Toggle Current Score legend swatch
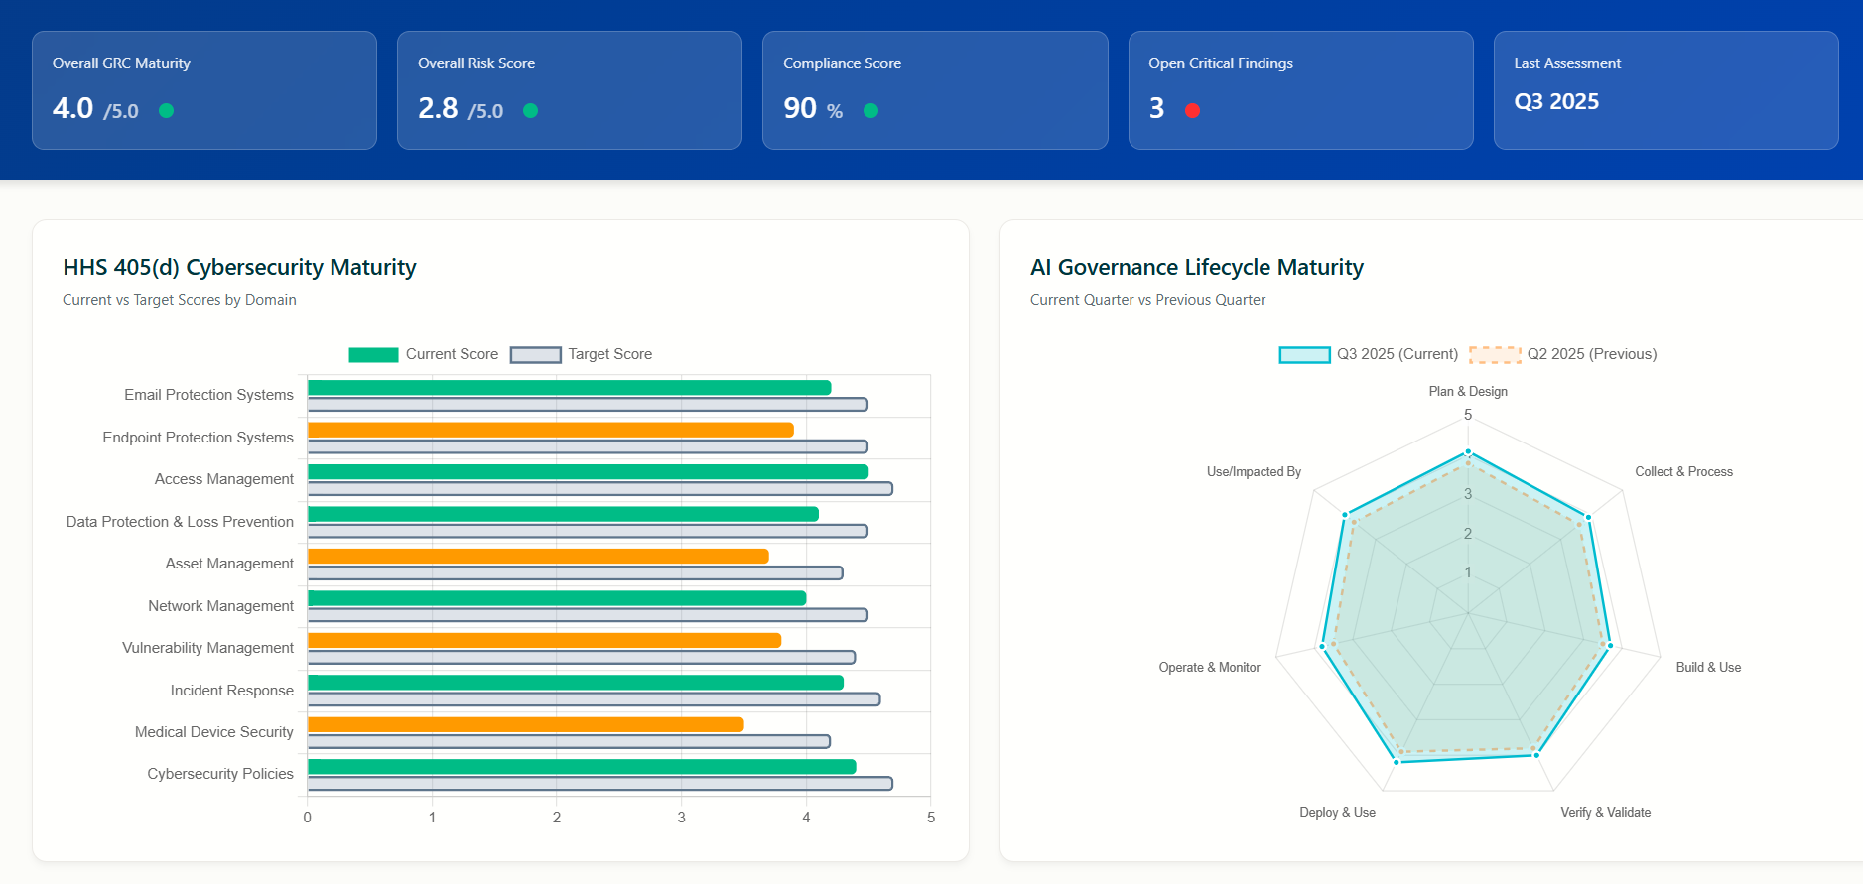The height and width of the screenshot is (884, 1863). [x=373, y=355]
